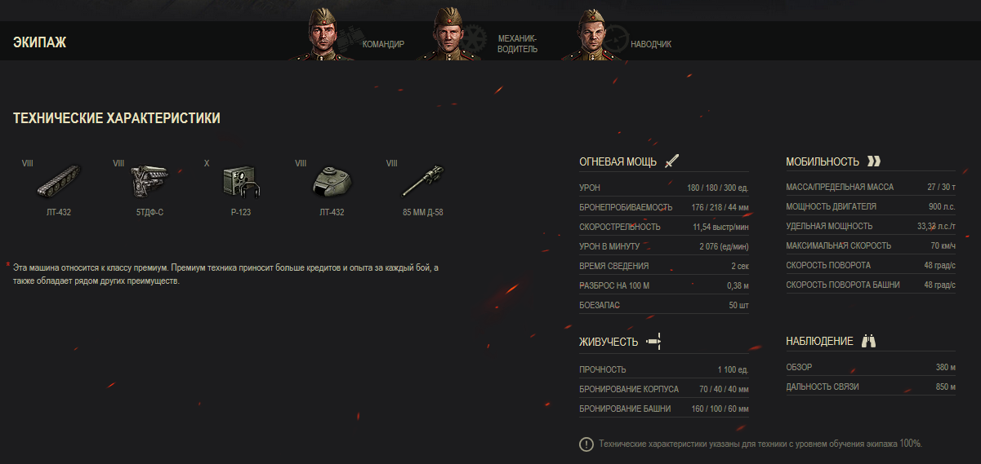Click the МЕХАНИК-ВОДИТЕЛЬ label

[x=518, y=43]
